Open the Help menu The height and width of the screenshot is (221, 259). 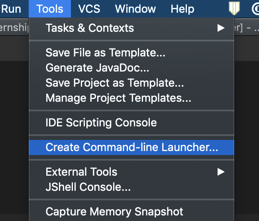[182, 9]
